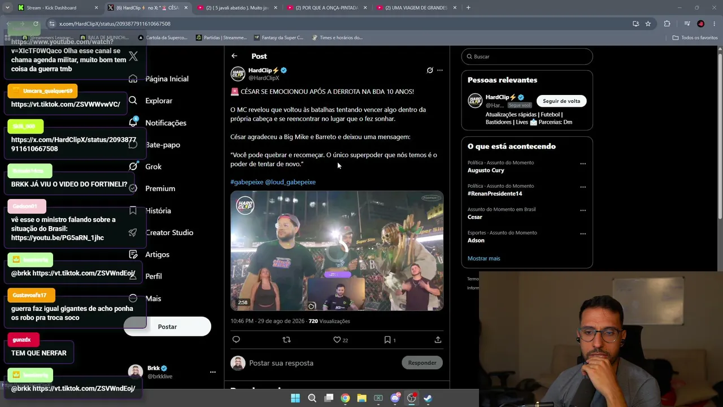Open options for #RenanPresidente14 trend

click(583, 187)
